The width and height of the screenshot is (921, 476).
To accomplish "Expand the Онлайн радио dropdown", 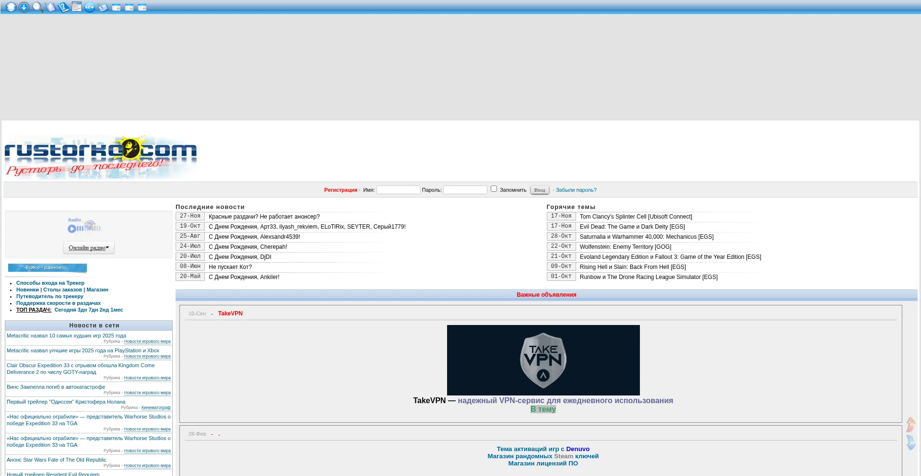I will 89,248.
